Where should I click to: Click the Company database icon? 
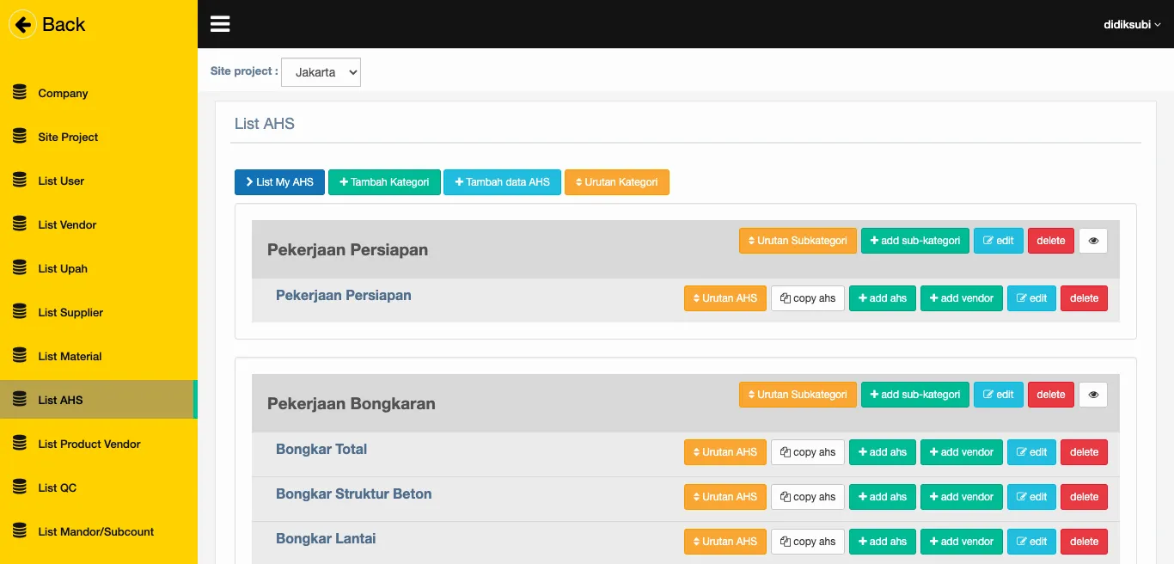pos(20,93)
